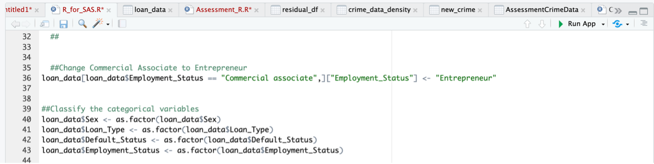The width and height of the screenshot is (654, 164).
Task: Click the string "Entrepreneur" on line 36
Action: (x=466, y=78)
